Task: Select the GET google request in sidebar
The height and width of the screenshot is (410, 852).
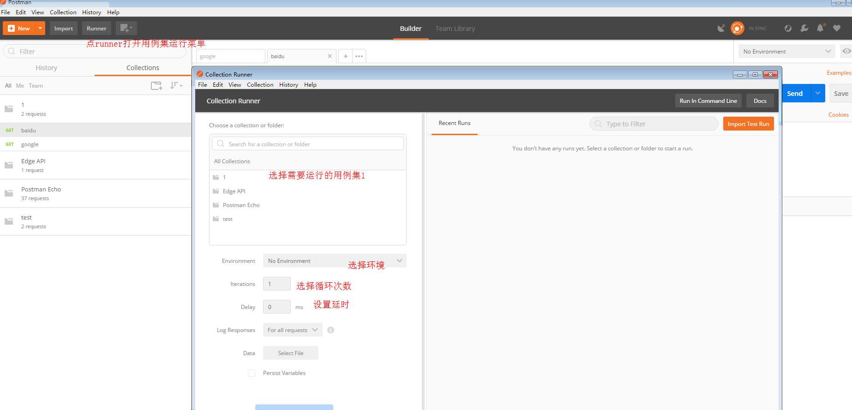Action: 96,144
